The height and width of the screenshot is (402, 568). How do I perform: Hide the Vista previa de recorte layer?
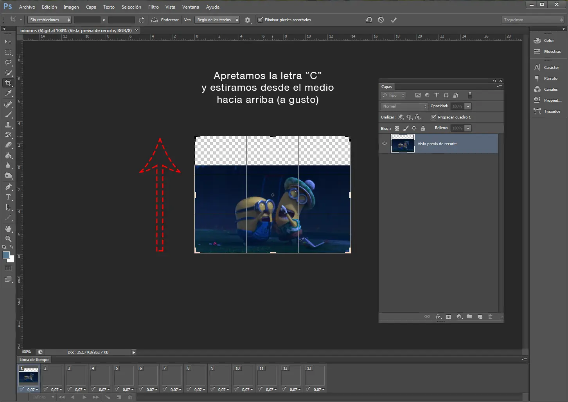[385, 144]
